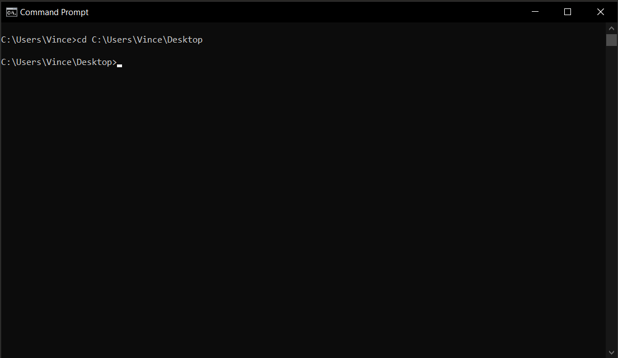Click the empty scrollbar track area
618x358 pixels.
click(x=611, y=196)
